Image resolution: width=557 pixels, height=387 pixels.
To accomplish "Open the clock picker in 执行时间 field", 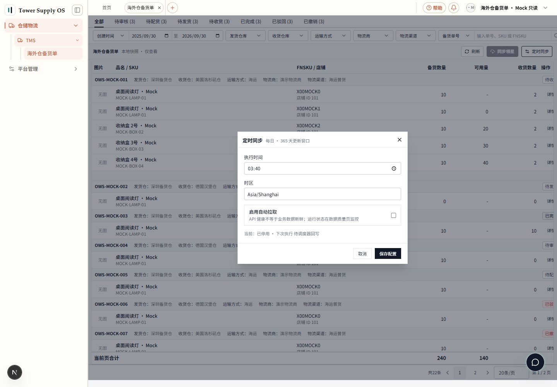I will (x=394, y=168).
